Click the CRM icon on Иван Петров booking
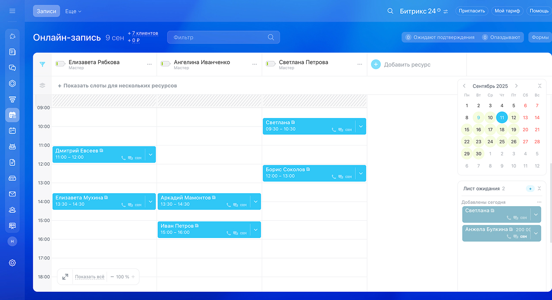 pos(243,233)
